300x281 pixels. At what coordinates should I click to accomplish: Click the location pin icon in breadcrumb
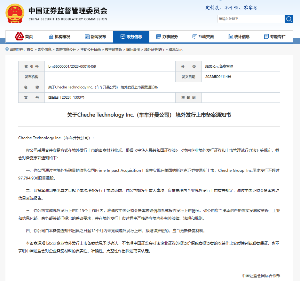(7, 49)
